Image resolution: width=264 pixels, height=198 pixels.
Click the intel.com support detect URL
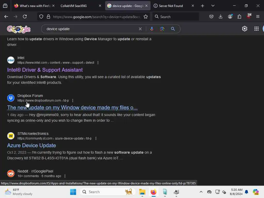click(x=56, y=63)
